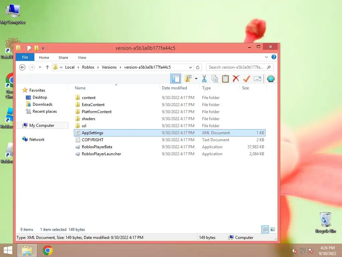The height and width of the screenshot is (257, 342).
Task: Go forward with the Forward arrow
Action: click(x=32, y=67)
